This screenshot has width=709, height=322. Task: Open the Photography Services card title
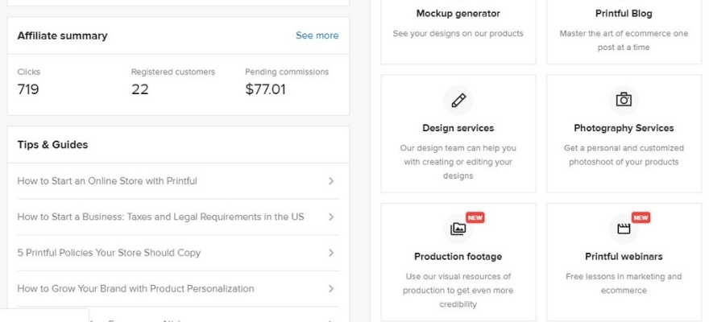624,128
